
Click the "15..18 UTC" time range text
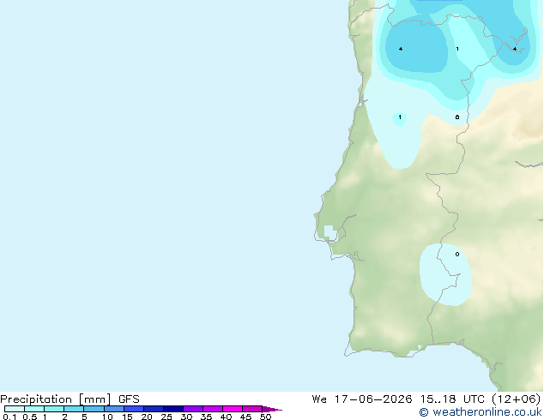[x=452, y=399]
